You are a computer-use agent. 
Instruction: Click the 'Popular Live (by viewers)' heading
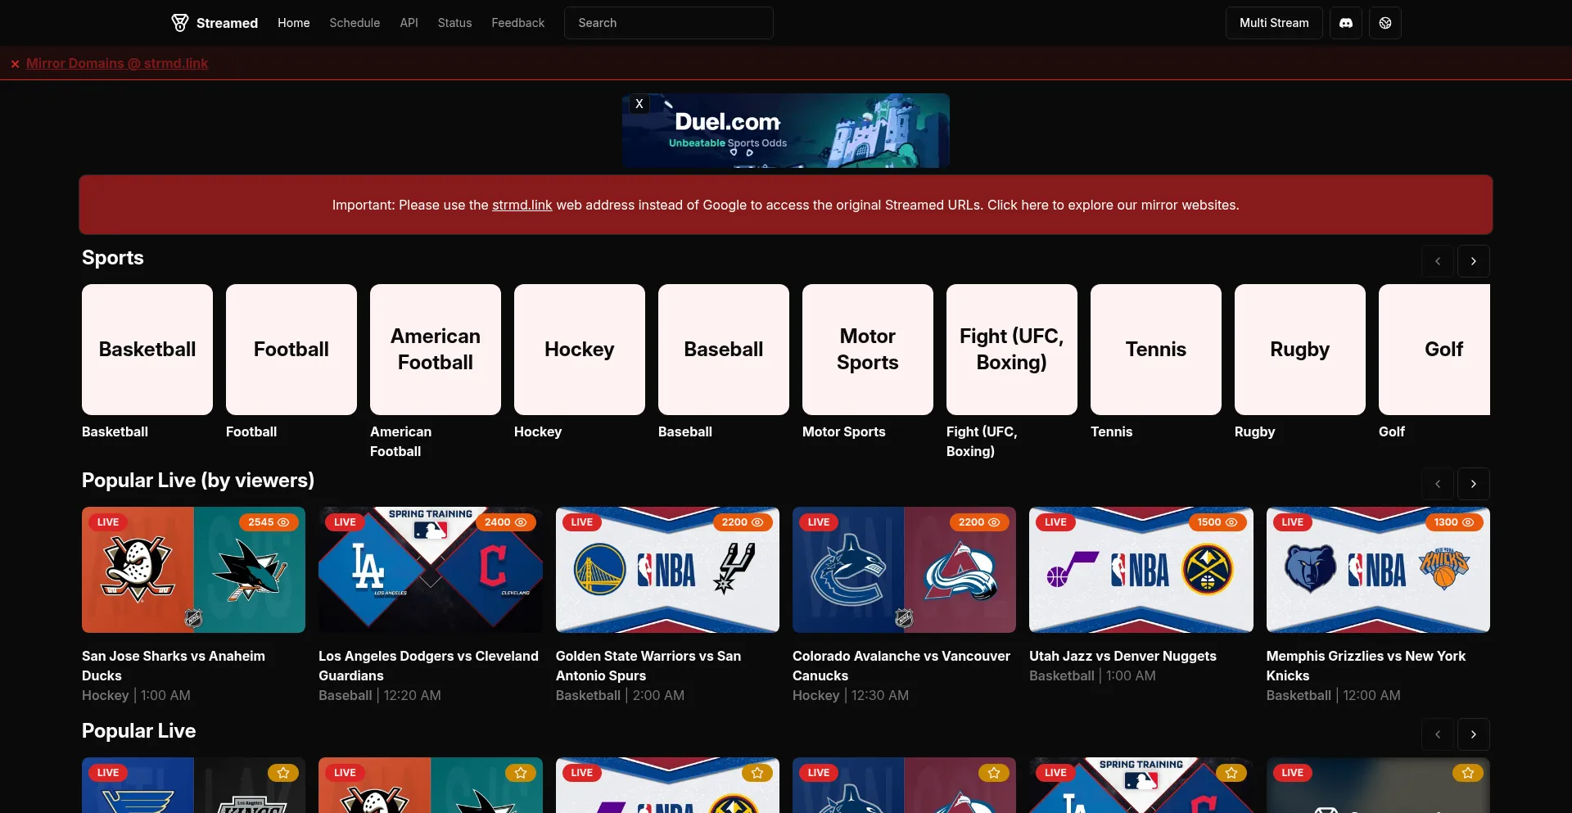tap(198, 481)
